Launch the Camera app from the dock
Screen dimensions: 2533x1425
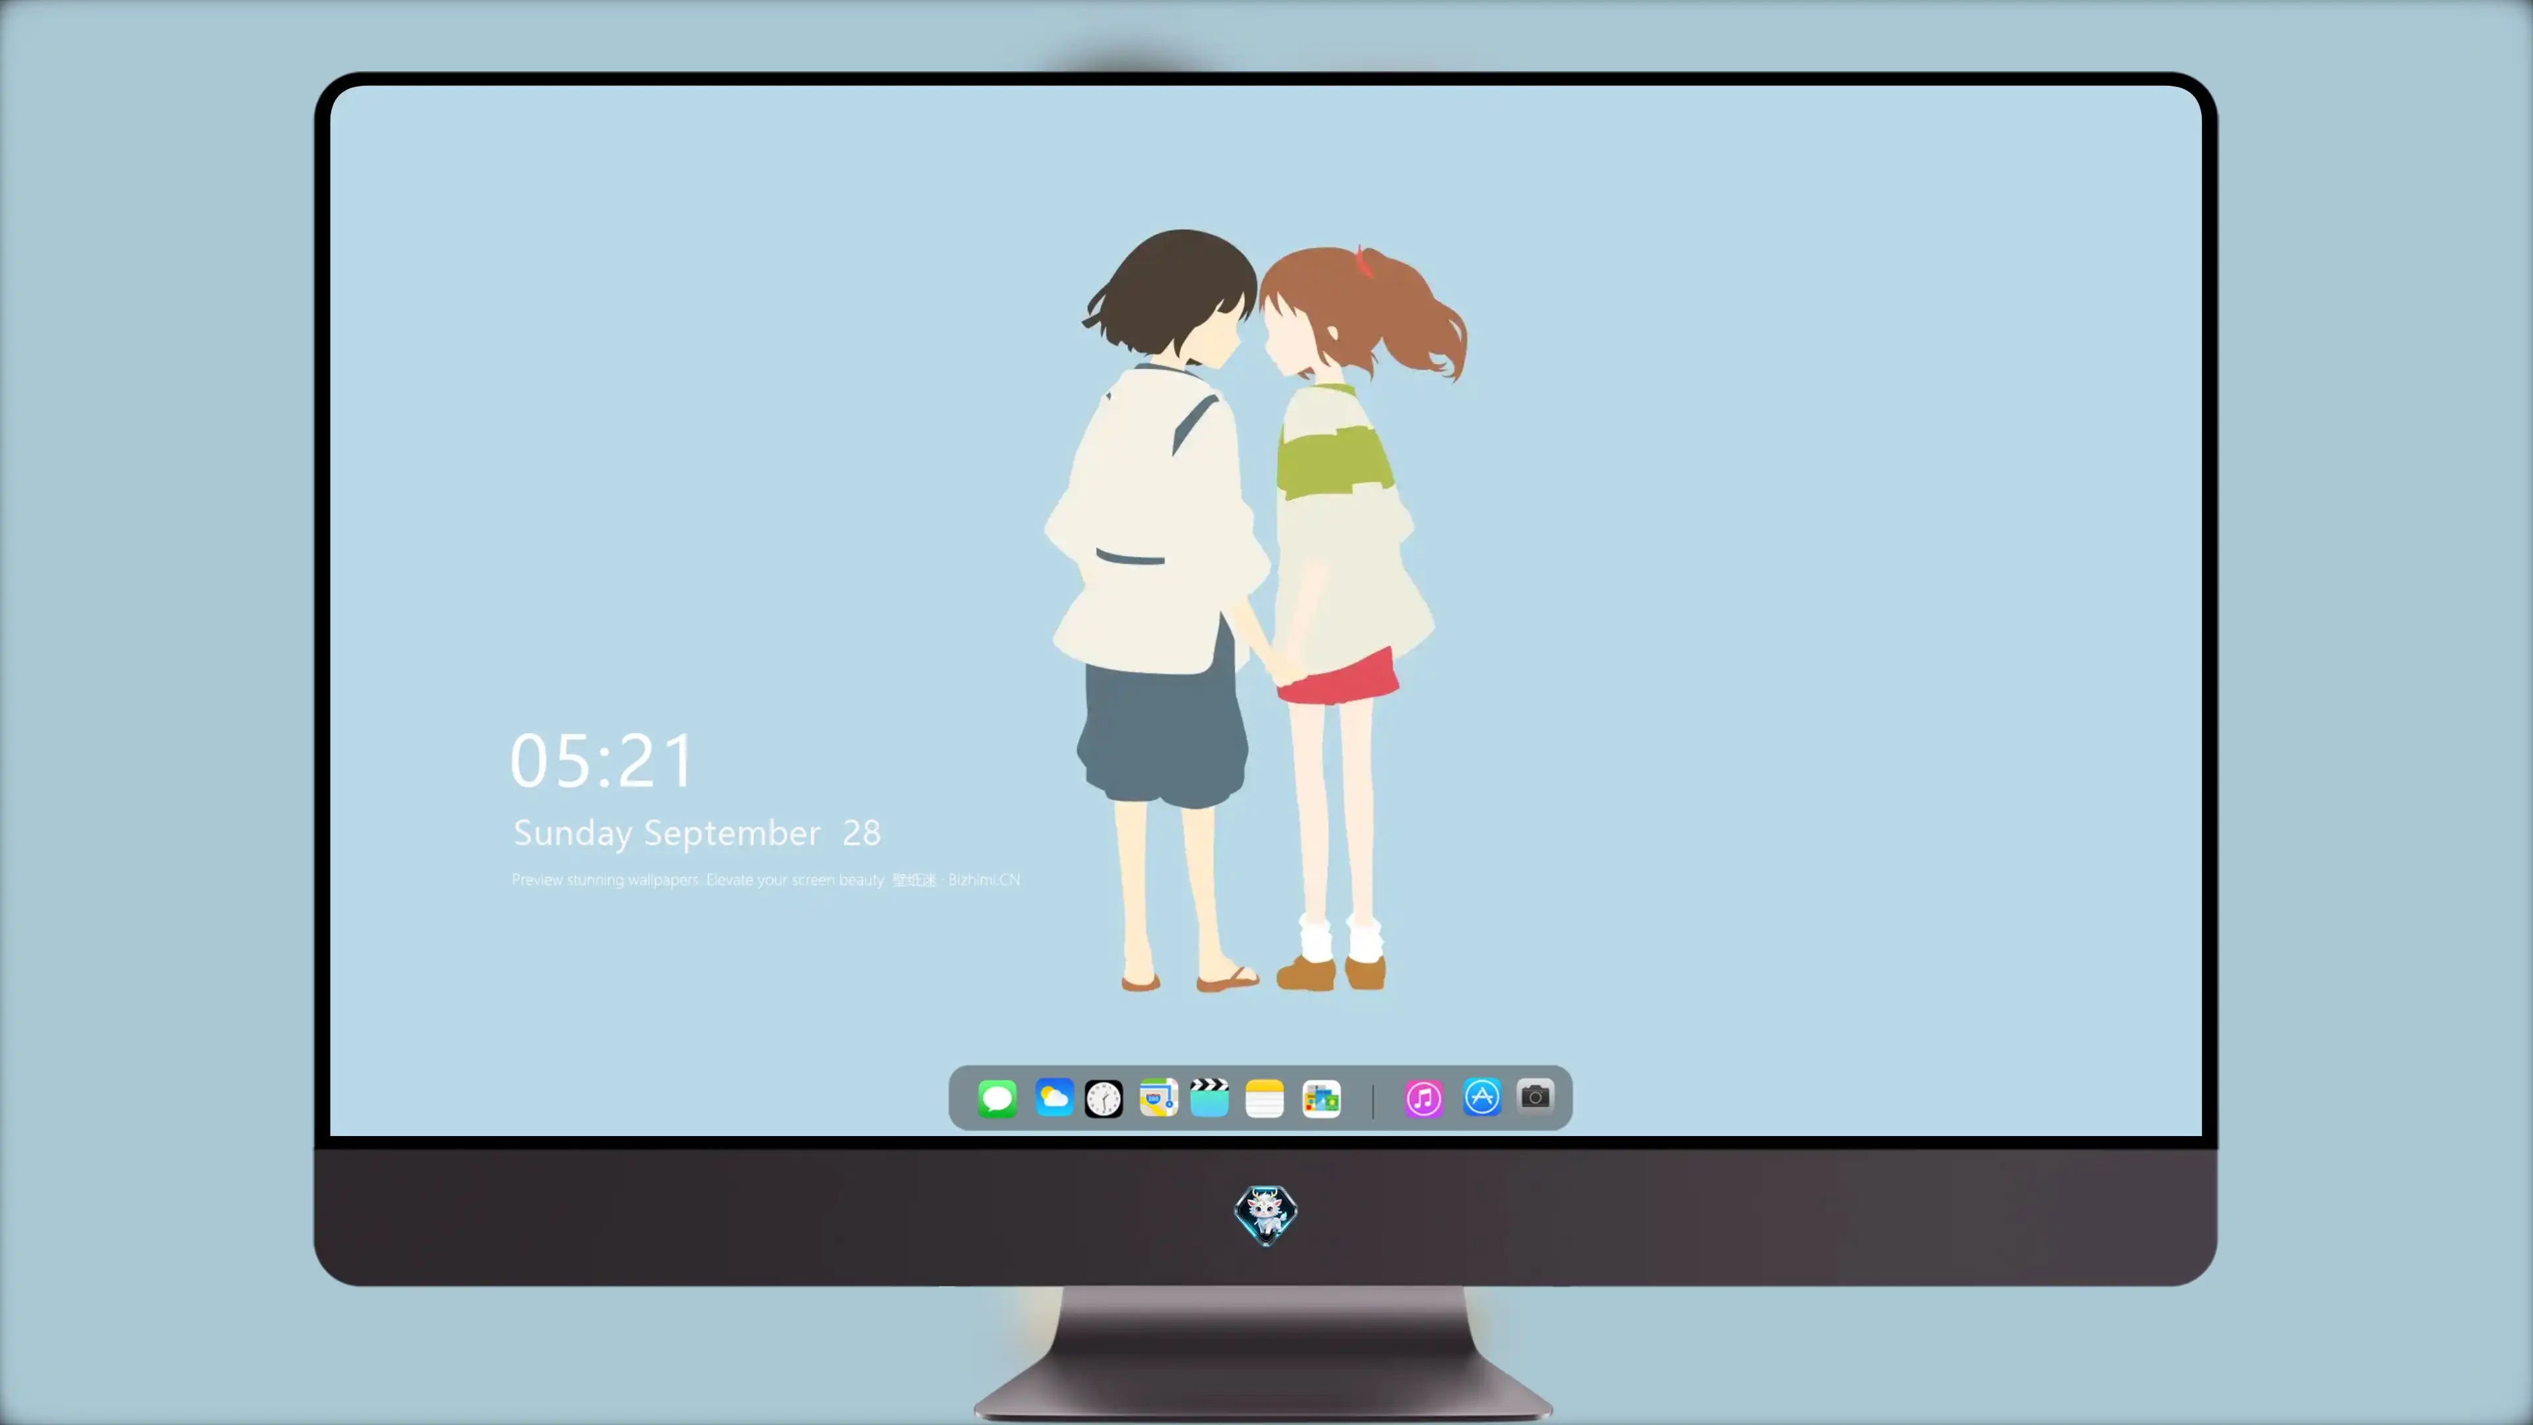click(1535, 1096)
